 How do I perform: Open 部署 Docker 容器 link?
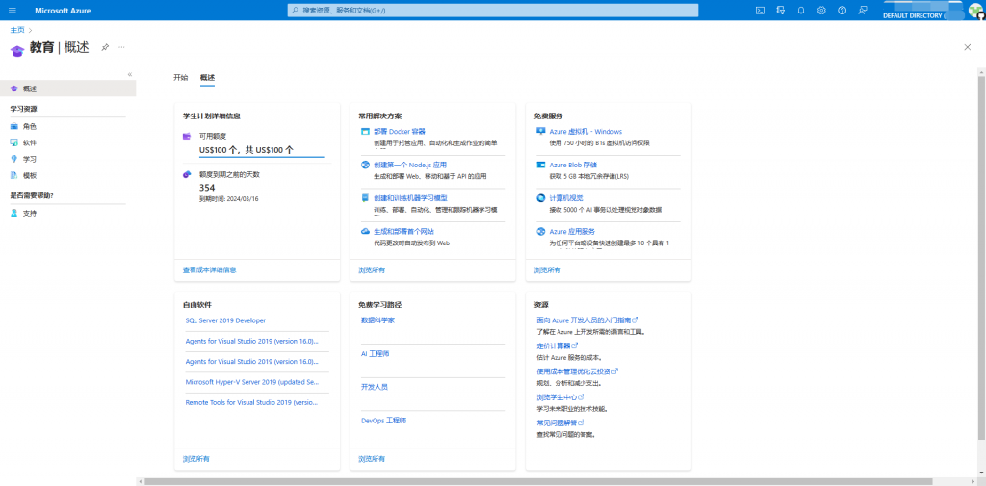[400, 132]
